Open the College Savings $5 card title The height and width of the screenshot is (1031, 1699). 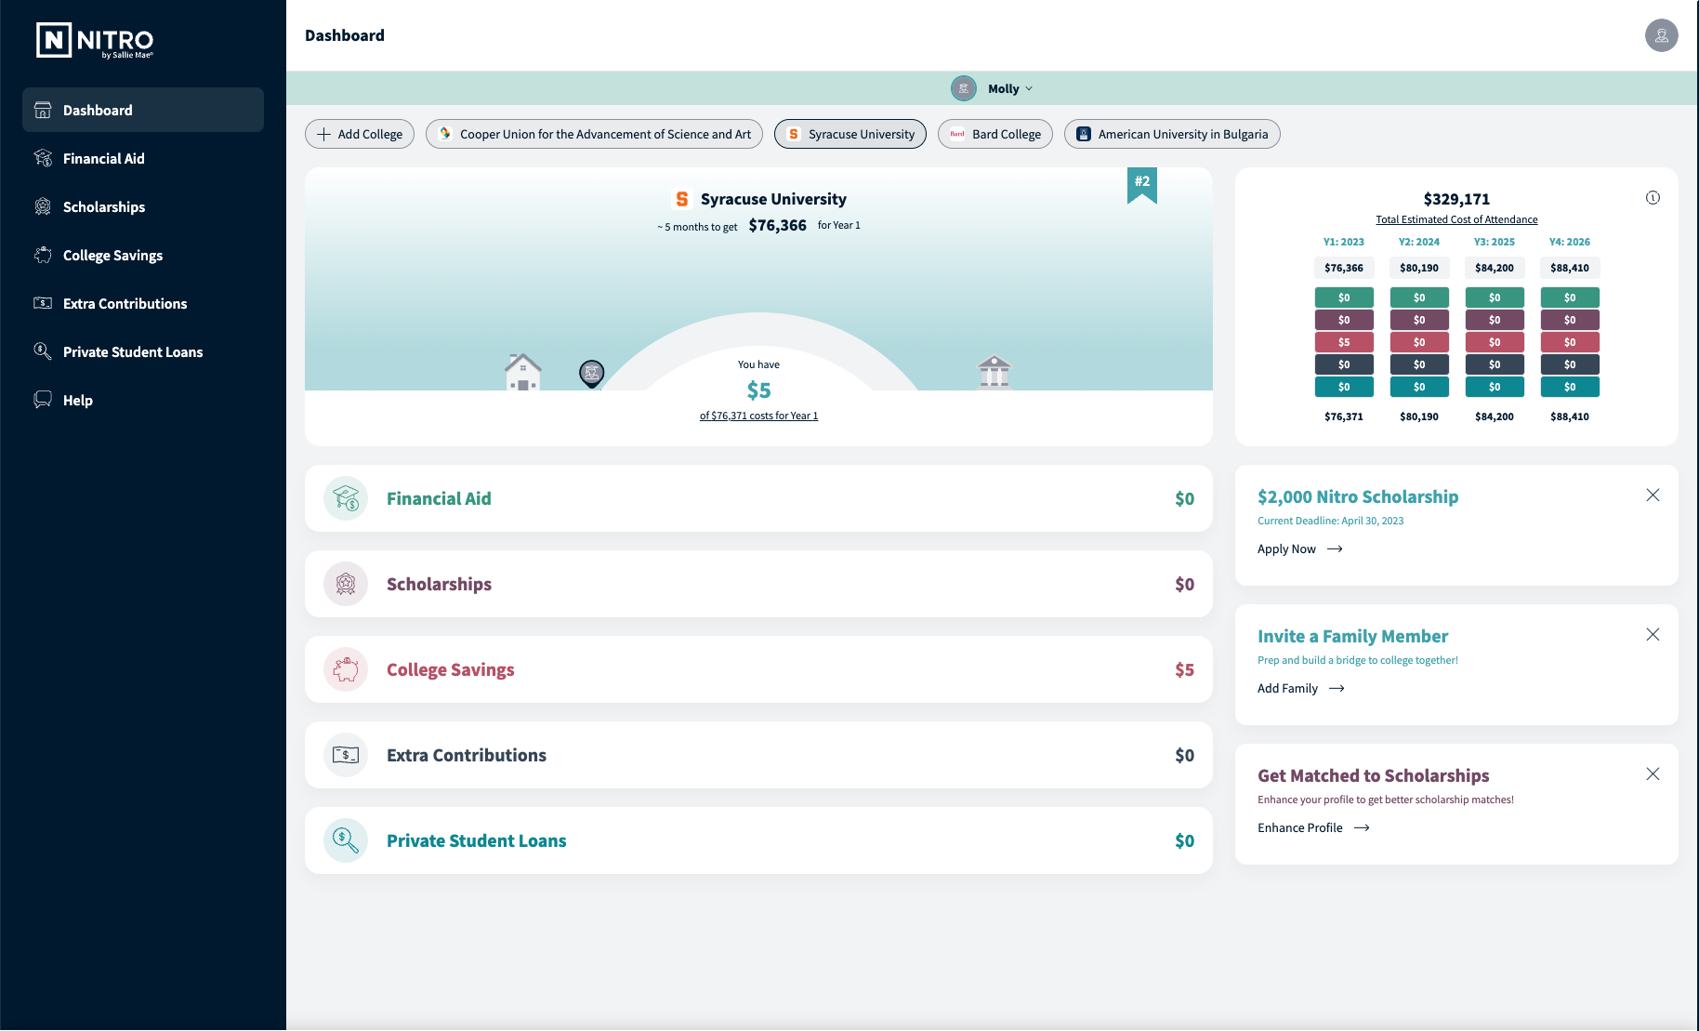450,669
